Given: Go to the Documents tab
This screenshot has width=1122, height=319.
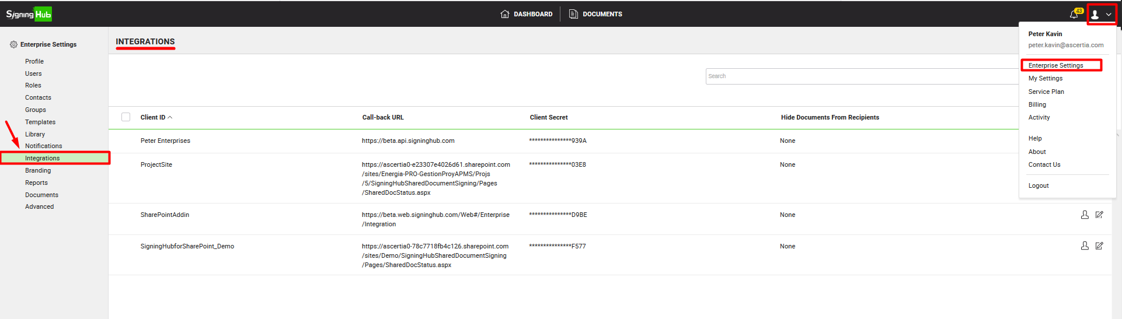Looking at the screenshot, I should (596, 14).
